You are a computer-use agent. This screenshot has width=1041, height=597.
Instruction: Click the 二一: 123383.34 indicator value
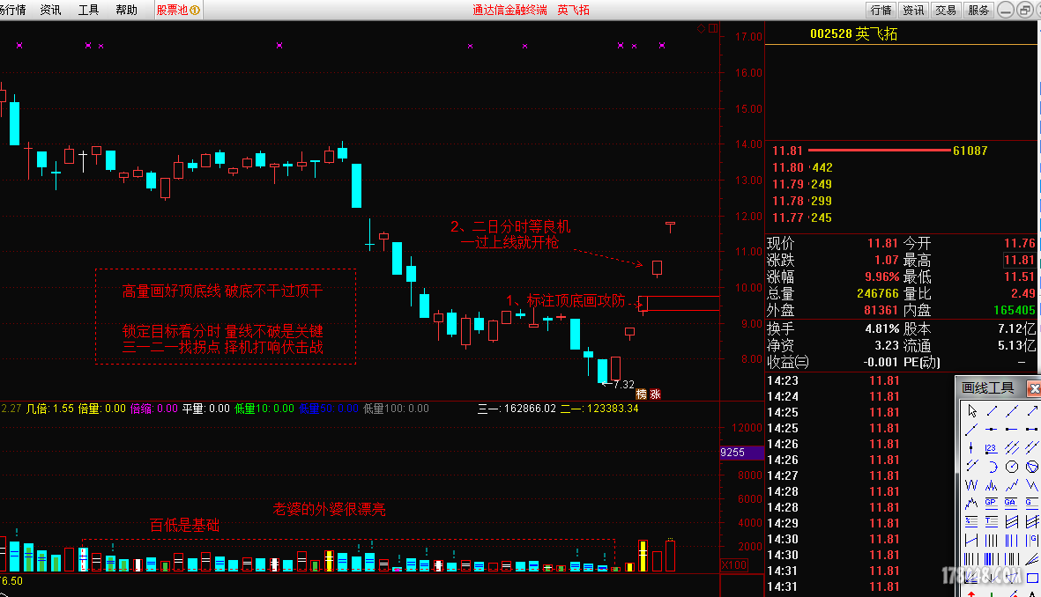(x=599, y=409)
